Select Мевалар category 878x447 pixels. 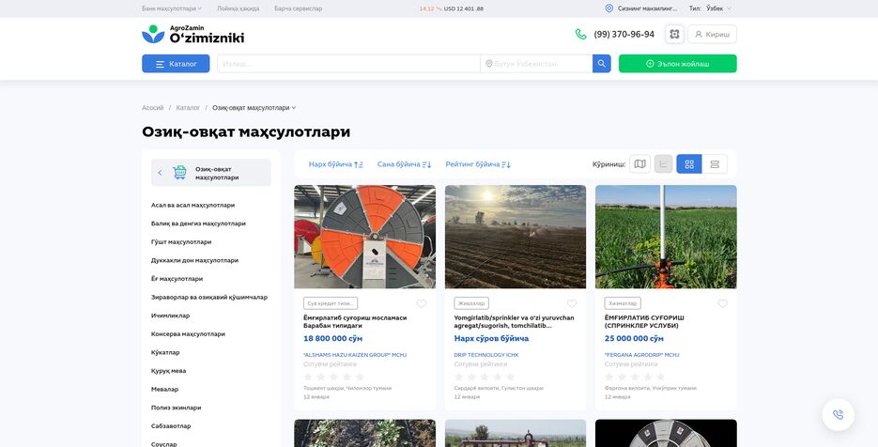(x=164, y=390)
